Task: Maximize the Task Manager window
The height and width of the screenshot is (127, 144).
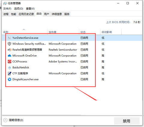Action: [x=128, y=3]
